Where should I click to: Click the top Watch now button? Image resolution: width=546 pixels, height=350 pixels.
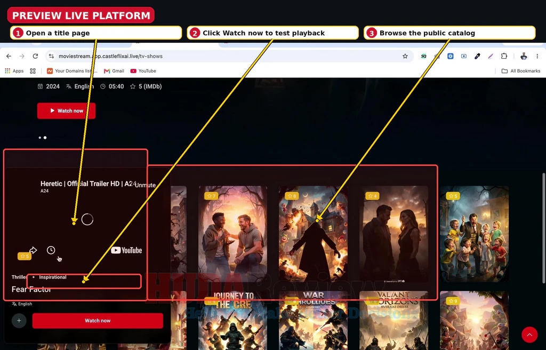[x=66, y=111]
